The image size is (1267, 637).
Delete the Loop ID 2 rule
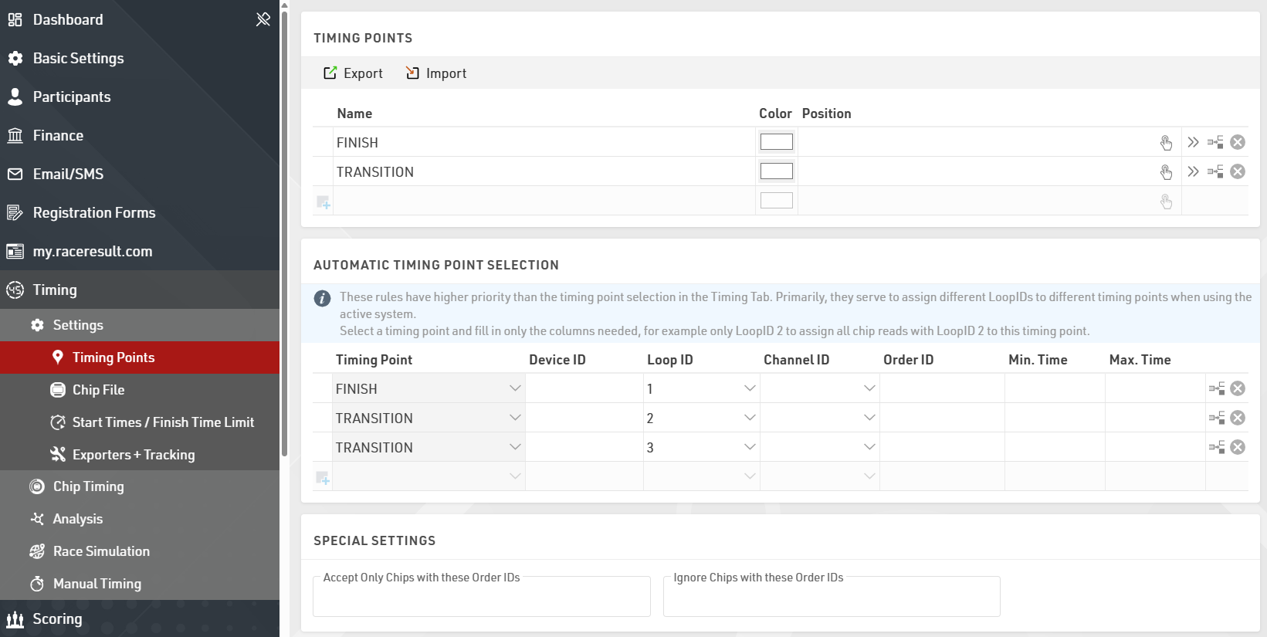click(1238, 418)
